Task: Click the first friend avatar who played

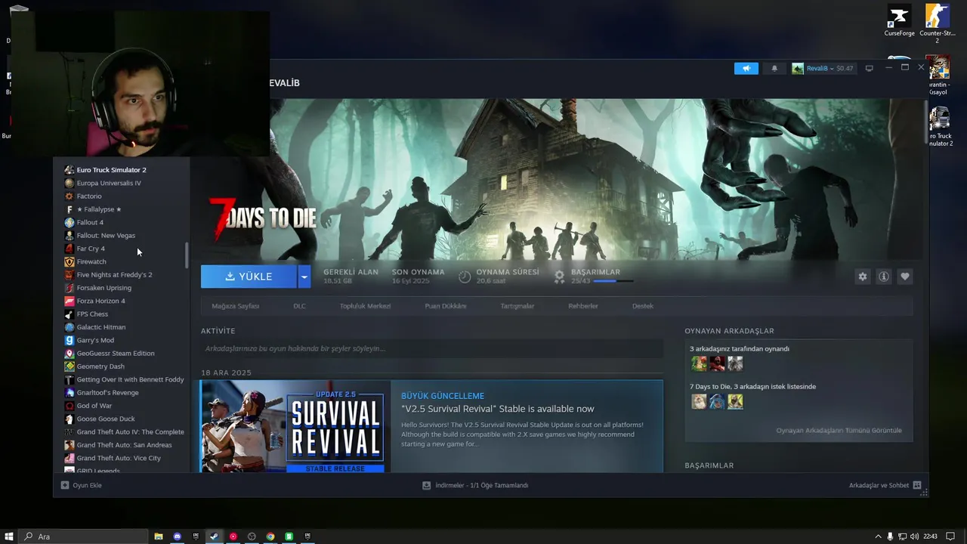Action: tap(699, 364)
